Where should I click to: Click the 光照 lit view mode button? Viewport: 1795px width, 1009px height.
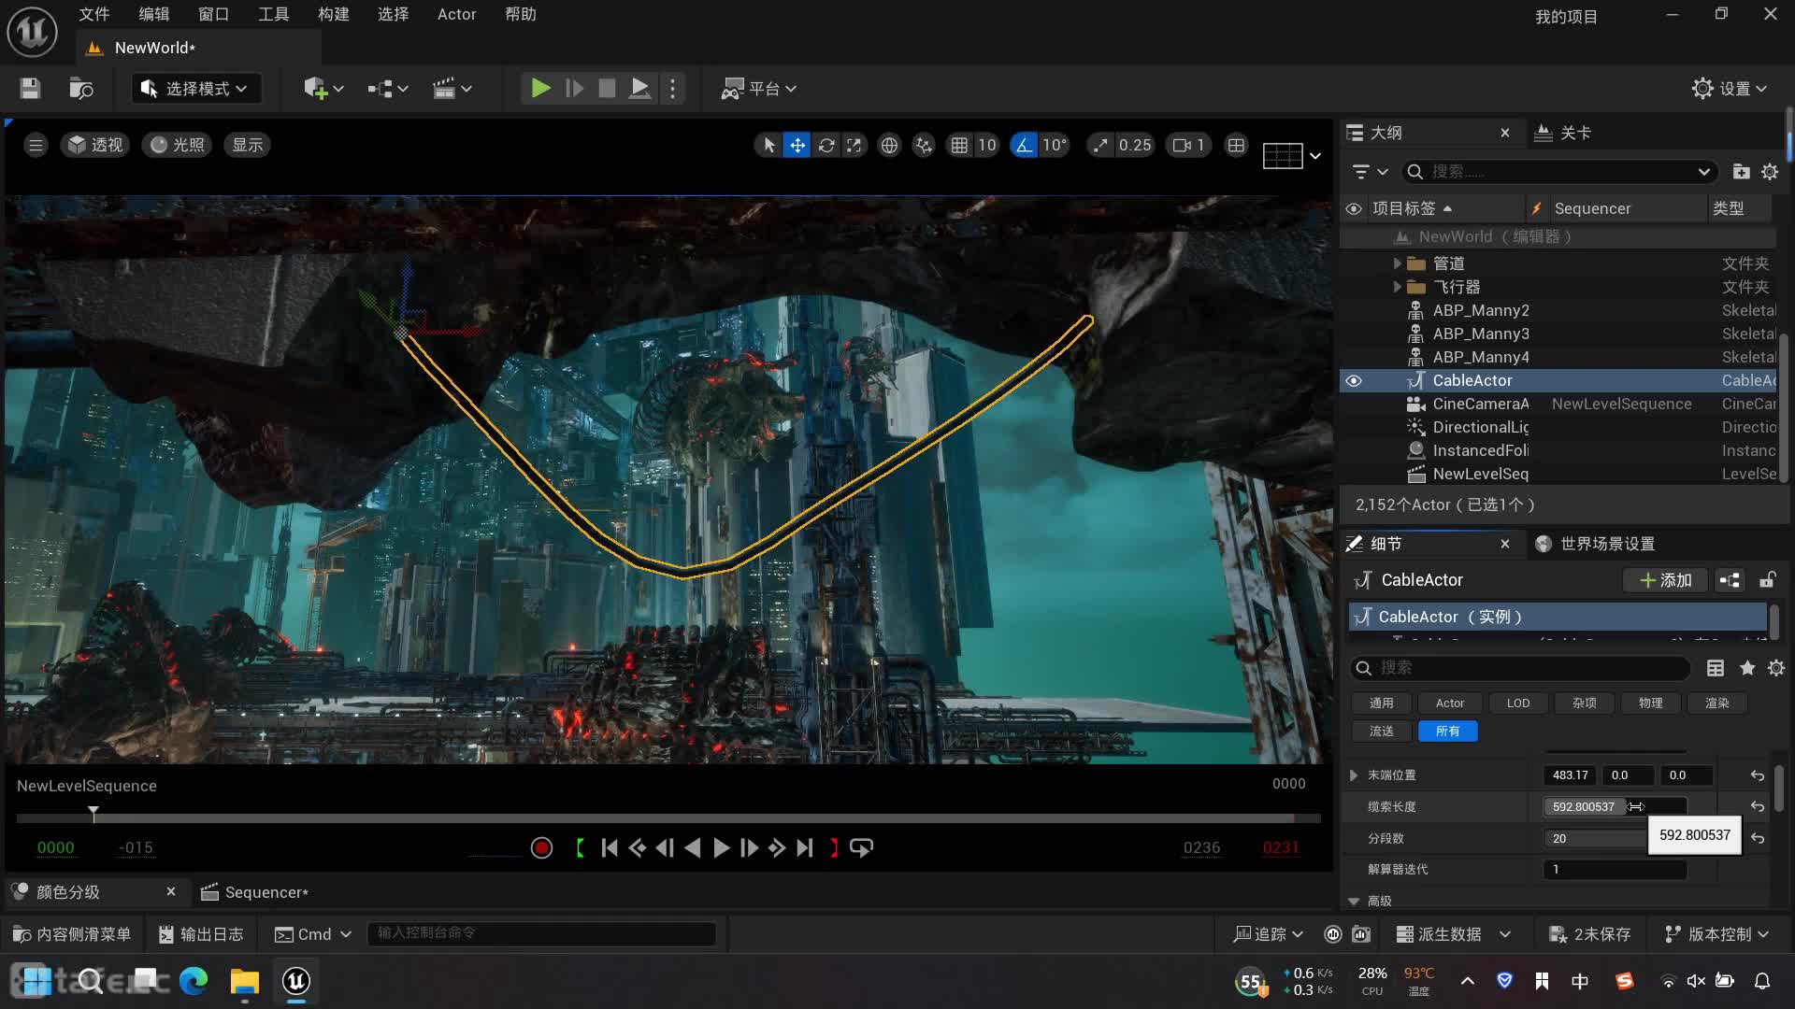click(178, 145)
